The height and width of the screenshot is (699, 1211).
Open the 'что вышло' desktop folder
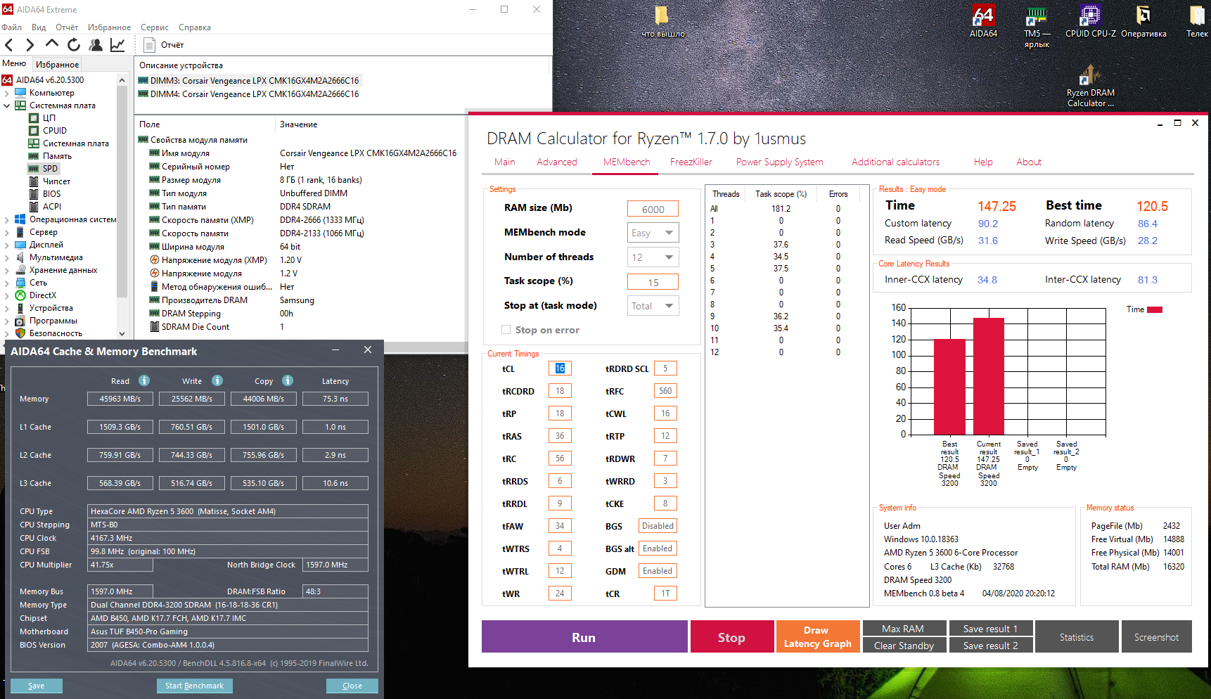click(x=662, y=22)
